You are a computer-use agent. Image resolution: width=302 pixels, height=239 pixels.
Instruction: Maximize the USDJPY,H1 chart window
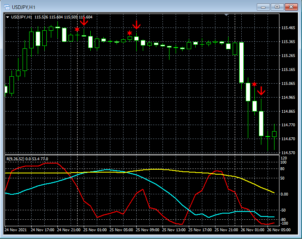[x=277, y=7]
